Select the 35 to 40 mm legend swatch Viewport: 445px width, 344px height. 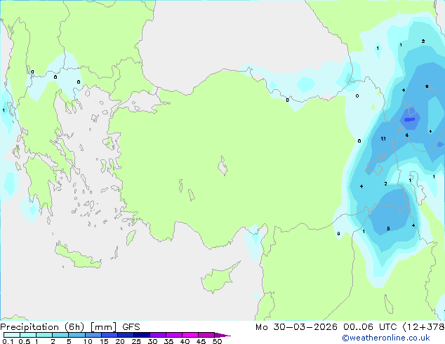tap(174, 335)
